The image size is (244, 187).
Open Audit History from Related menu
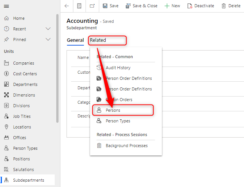pyautogui.click(x=118, y=68)
